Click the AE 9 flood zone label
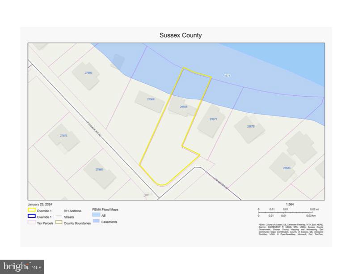This screenshot has width=354, height=274. pos(227,76)
